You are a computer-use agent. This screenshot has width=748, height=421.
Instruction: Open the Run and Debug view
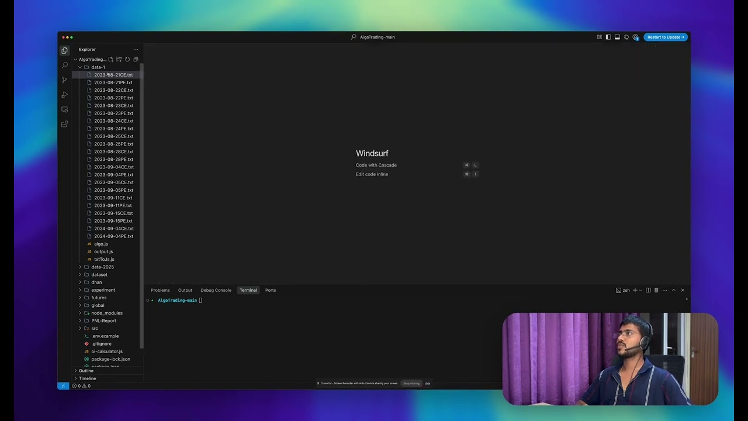click(64, 94)
